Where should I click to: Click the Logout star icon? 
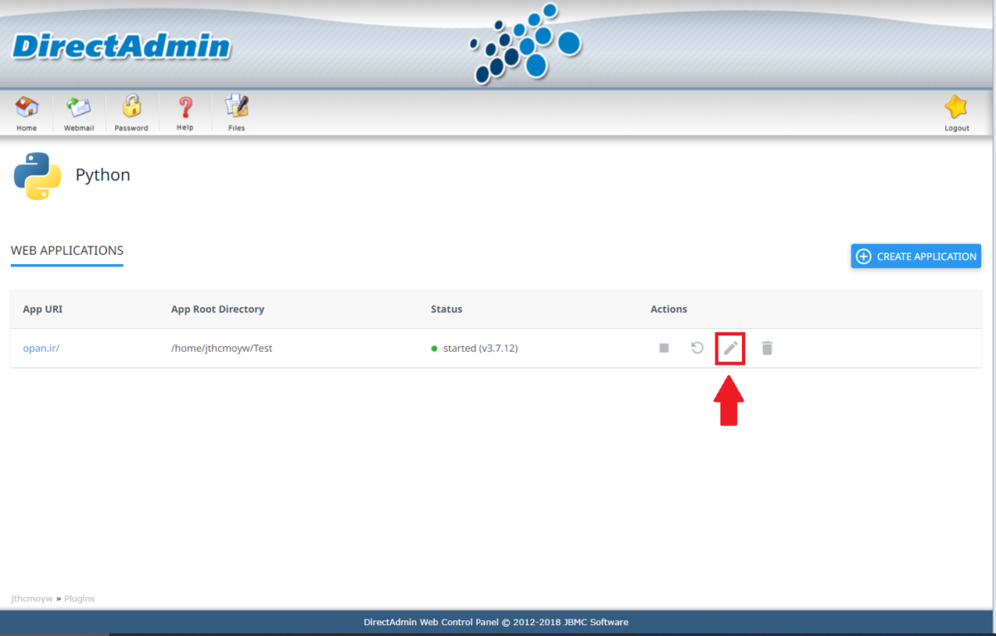[x=956, y=108]
